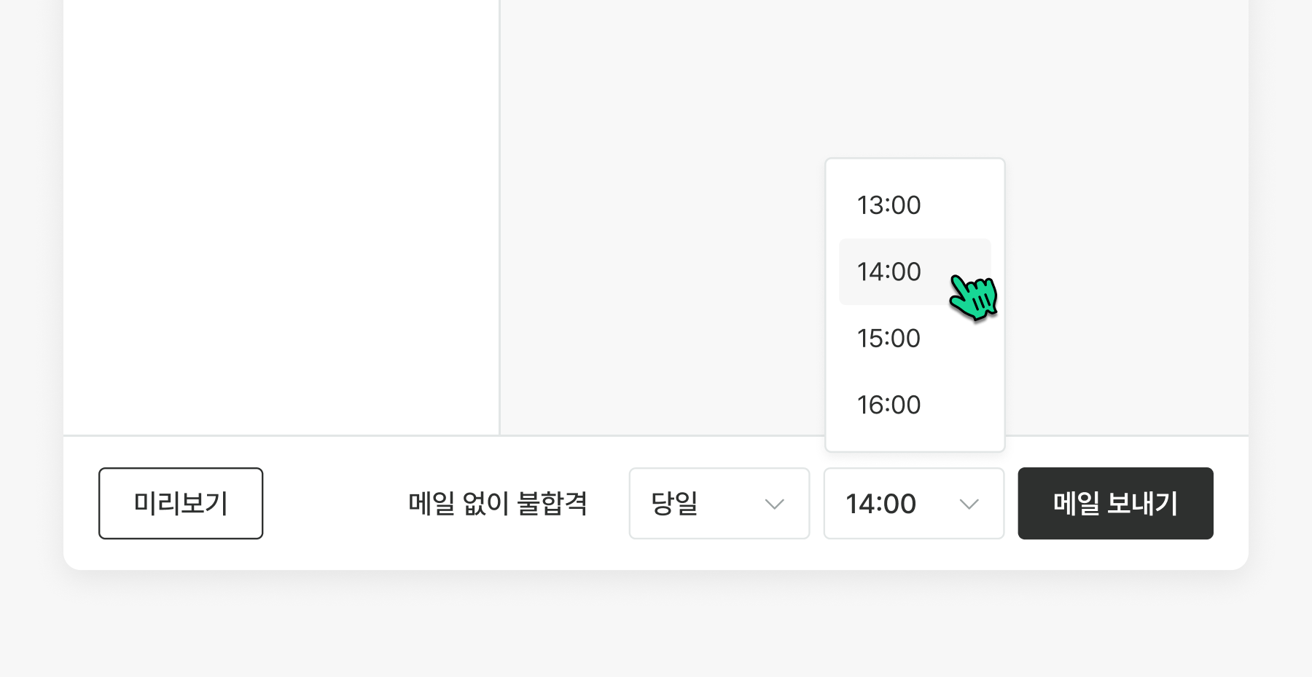Click the chevron arrow in 당일 dropdown
Screen dimensions: 1312x677
point(774,504)
